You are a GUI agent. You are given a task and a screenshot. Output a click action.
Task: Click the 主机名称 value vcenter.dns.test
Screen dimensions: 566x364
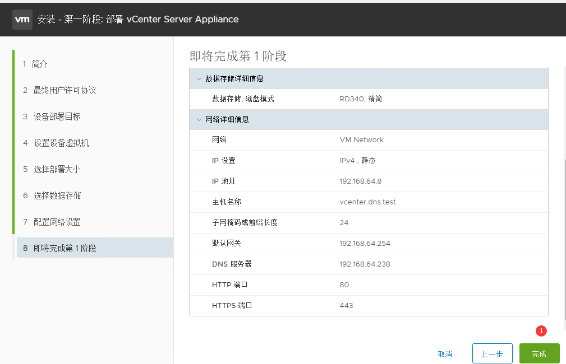click(x=367, y=202)
